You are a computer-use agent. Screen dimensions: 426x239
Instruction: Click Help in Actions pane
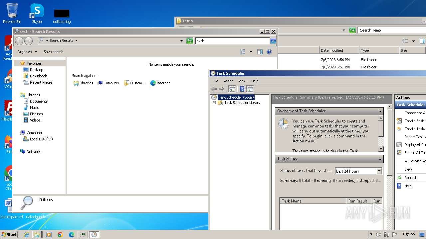[408, 186]
